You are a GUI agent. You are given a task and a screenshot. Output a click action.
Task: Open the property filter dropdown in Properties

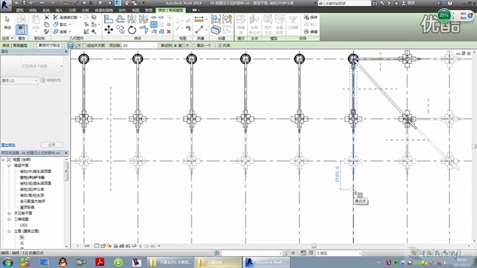pyautogui.click(x=20, y=81)
